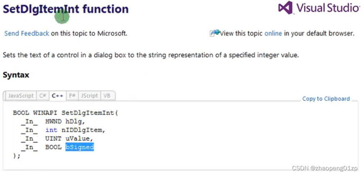Follow the blue "online" link
The image size is (363, 175).
(273, 33)
